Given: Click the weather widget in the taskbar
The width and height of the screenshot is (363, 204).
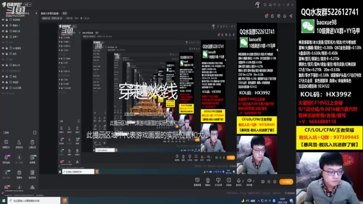Looking at the screenshot, I should point(248,200).
